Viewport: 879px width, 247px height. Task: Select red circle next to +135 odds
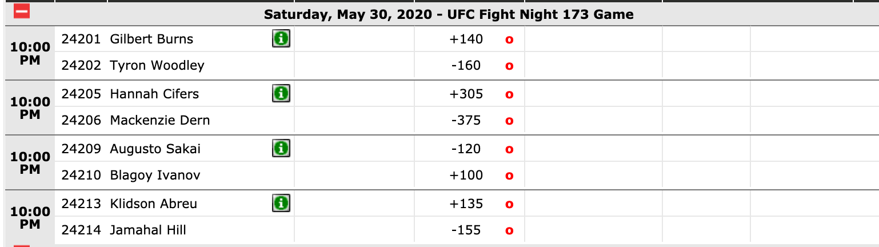point(509,205)
